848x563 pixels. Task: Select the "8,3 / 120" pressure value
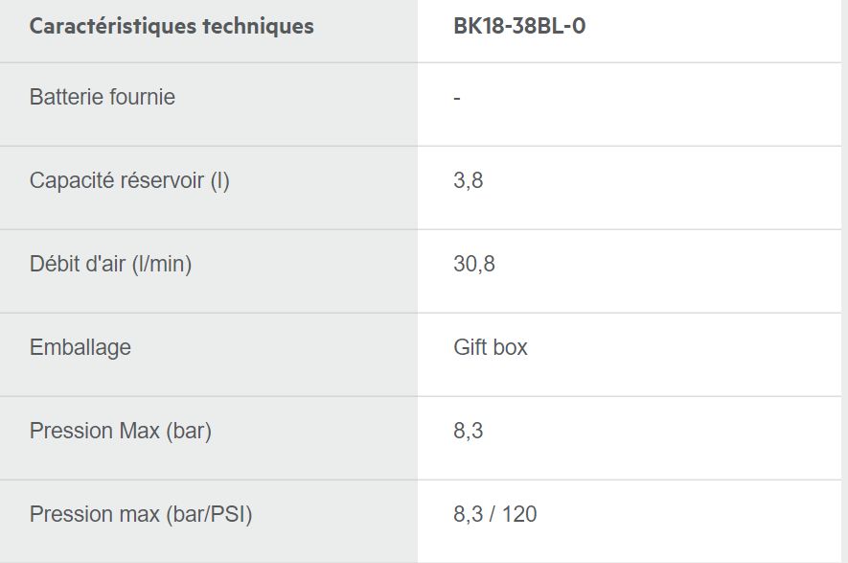pos(495,514)
